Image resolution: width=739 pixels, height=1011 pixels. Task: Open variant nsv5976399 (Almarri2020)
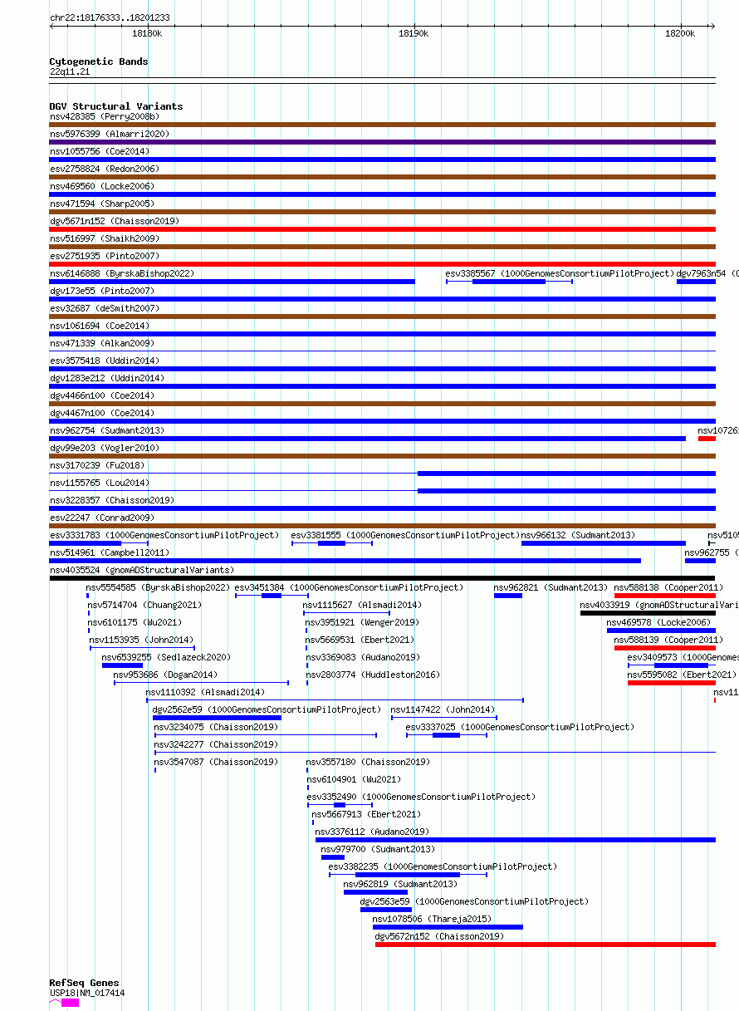coord(110,134)
